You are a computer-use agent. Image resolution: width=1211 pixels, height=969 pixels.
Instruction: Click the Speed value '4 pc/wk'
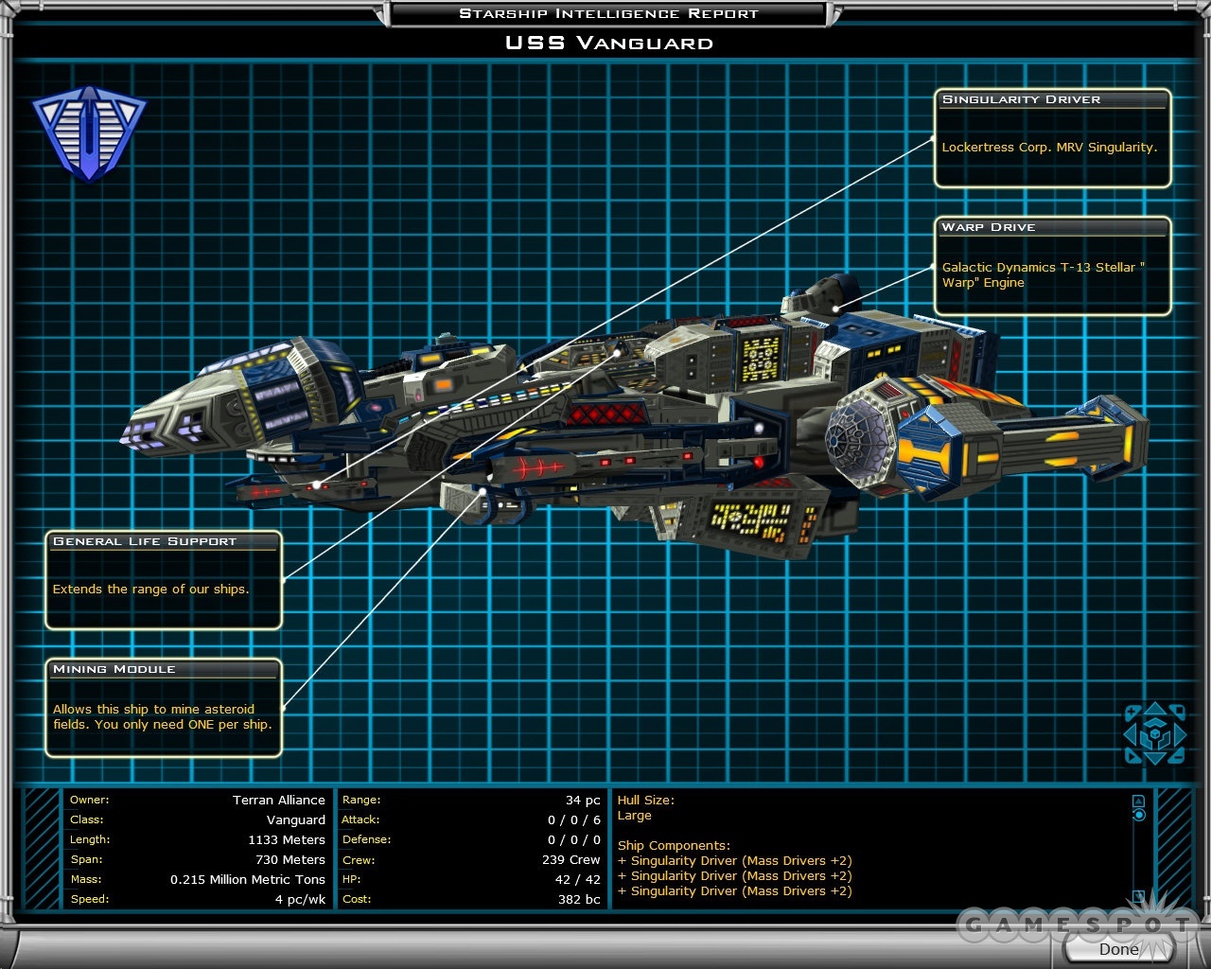tap(300, 899)
